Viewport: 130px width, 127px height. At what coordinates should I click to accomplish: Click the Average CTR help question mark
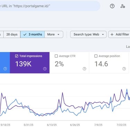click(85, 69)
